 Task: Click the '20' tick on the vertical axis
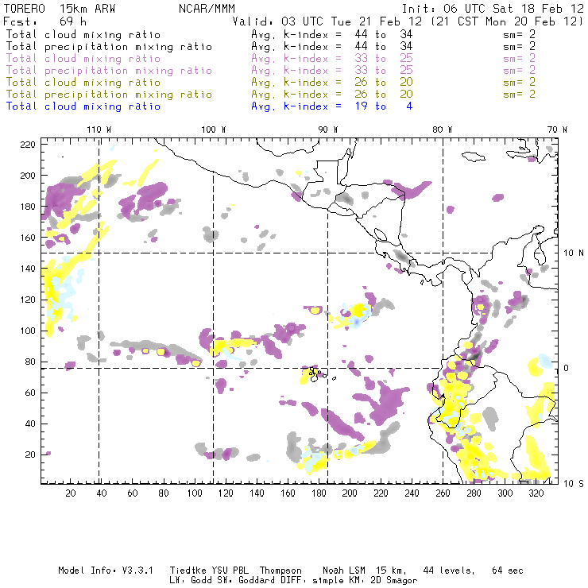click(30, 455)
